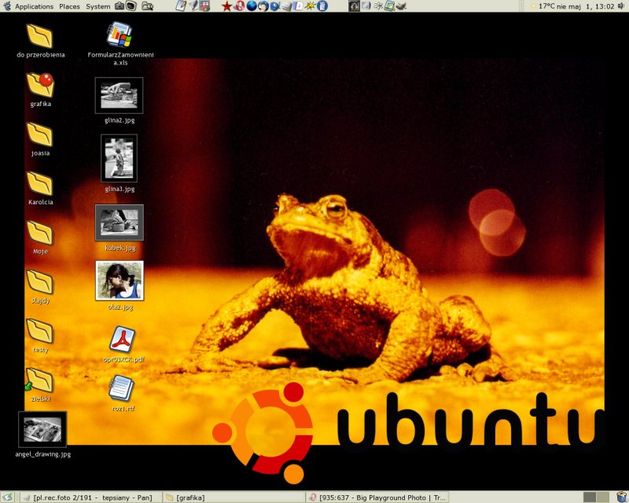
Task: Switch to the [grafika] taskbar window
Action: (x=234, y=497)
